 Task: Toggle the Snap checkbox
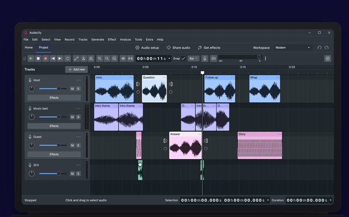(183, 59)
